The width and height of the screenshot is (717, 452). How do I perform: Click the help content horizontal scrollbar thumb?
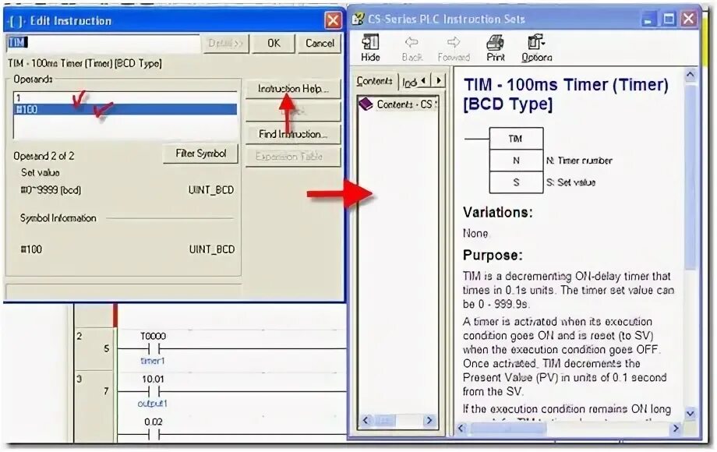pos(508,429)
